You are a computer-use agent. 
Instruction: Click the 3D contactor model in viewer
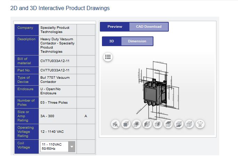[x=155, y=92]
